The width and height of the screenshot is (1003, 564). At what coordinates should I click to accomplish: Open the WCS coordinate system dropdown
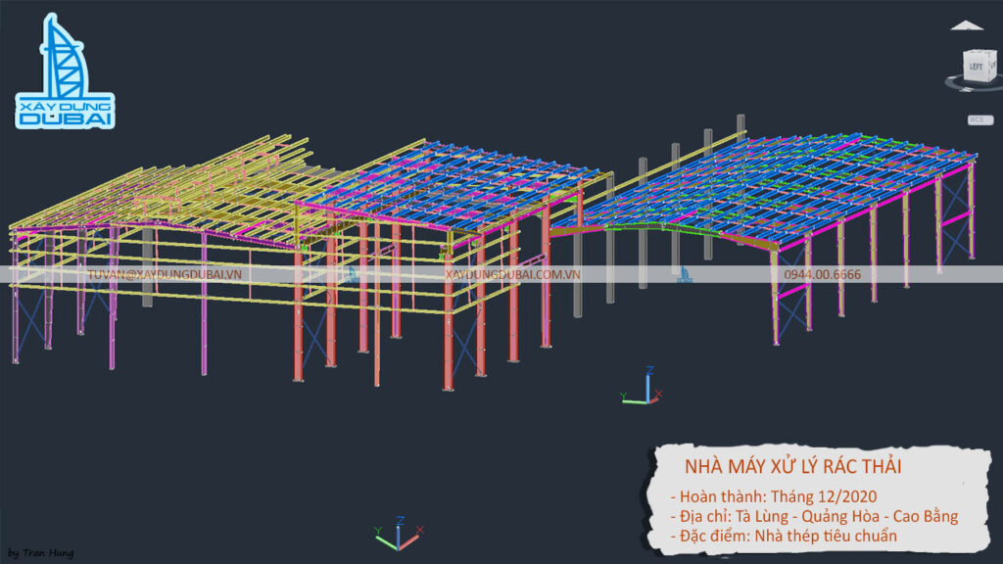(978, 119)
